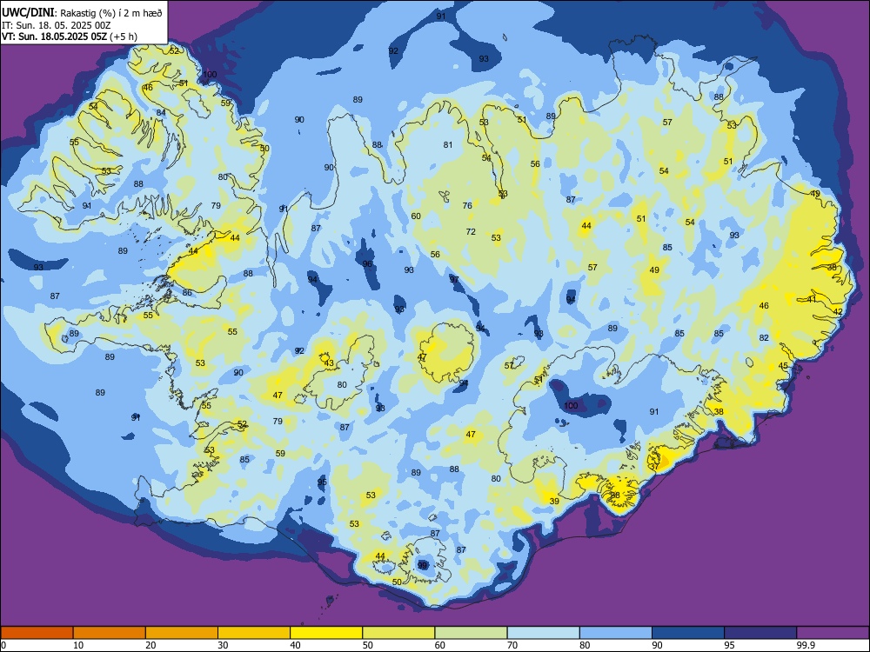Select the map value '39' near the south coast
The image size is (870, 652).
(x=554, y=501)
